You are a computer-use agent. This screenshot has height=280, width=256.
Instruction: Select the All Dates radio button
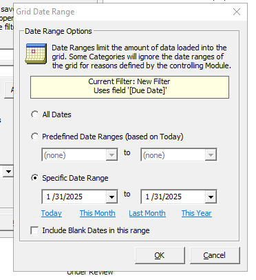pyautogui.click(x=34, y=114)
